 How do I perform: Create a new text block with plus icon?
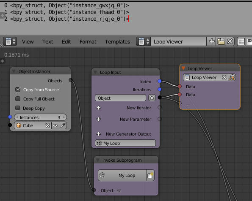(x=212, y=41)
